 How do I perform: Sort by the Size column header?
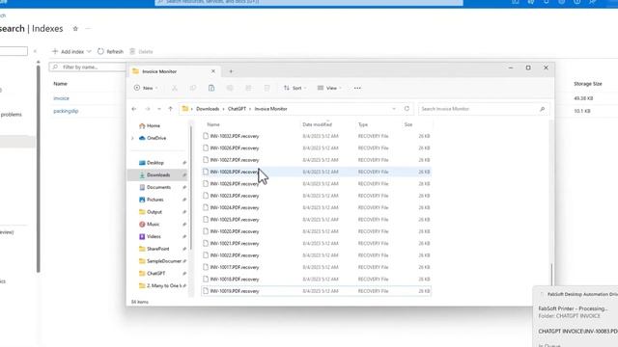pyautogui.click(x=408, y=124)
